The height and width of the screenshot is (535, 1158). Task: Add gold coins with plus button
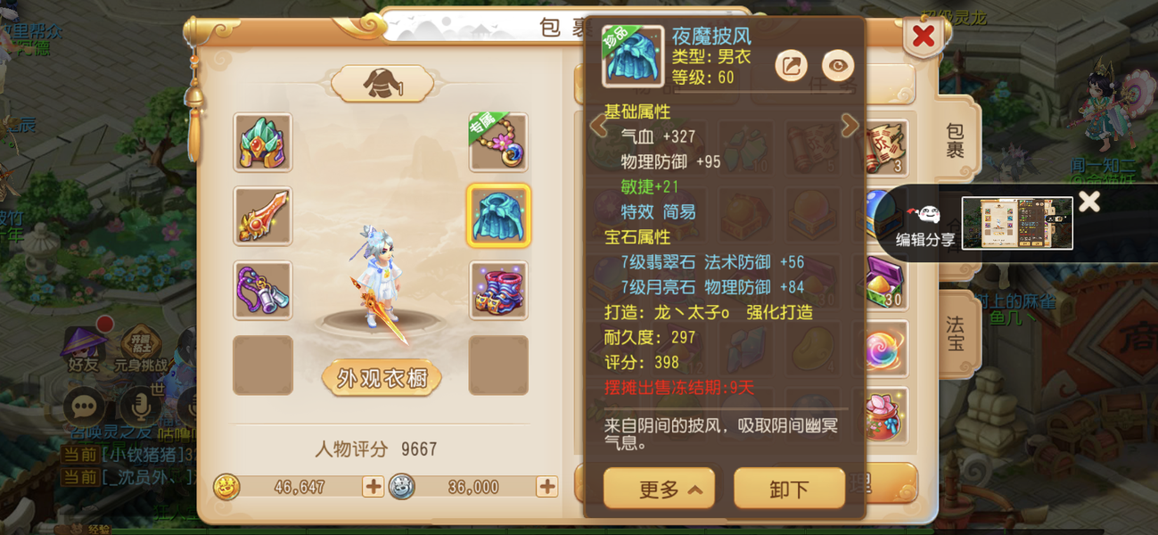[373, 486]
